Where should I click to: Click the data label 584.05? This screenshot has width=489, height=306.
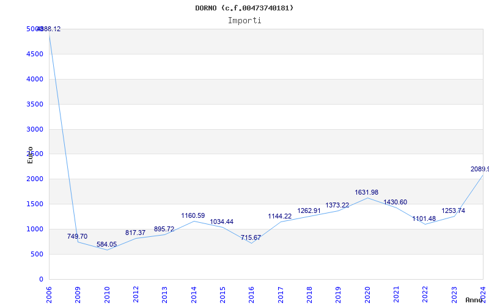(106, 244)
